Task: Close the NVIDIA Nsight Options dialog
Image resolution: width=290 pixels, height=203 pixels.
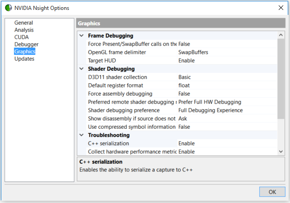Action: click(281, 7)
